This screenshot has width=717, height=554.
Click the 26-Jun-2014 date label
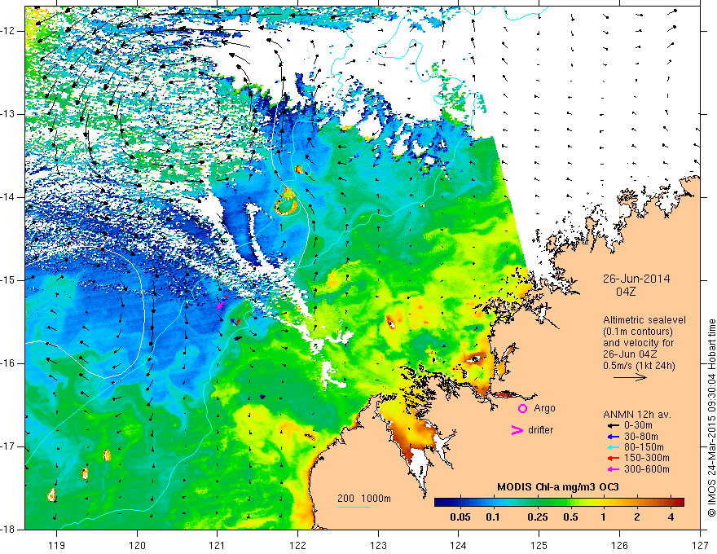[x=636, y=279]
